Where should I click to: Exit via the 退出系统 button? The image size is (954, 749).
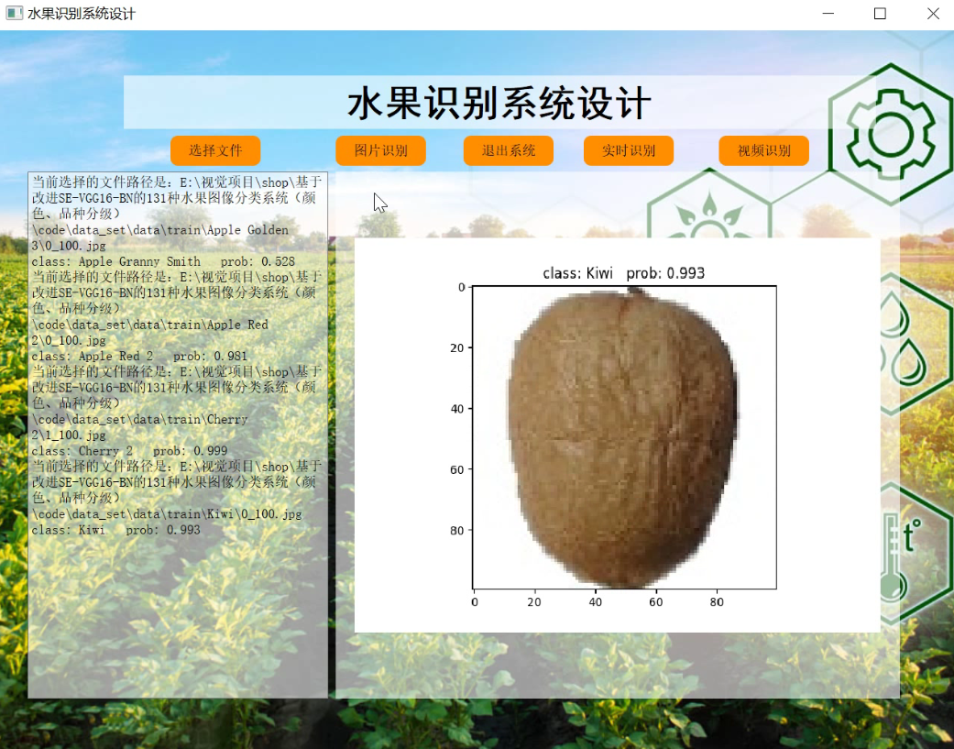(x=509, y=150)
